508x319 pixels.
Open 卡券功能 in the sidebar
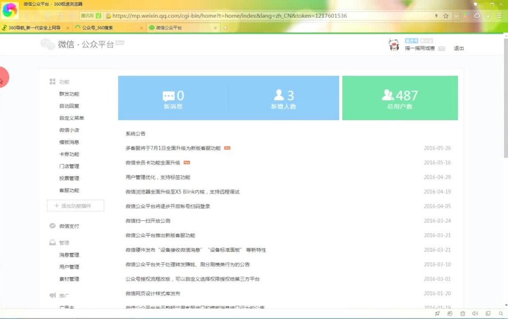[69, 154]
